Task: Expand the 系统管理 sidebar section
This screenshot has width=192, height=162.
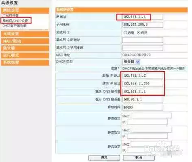Action: [x=25, y=63]
